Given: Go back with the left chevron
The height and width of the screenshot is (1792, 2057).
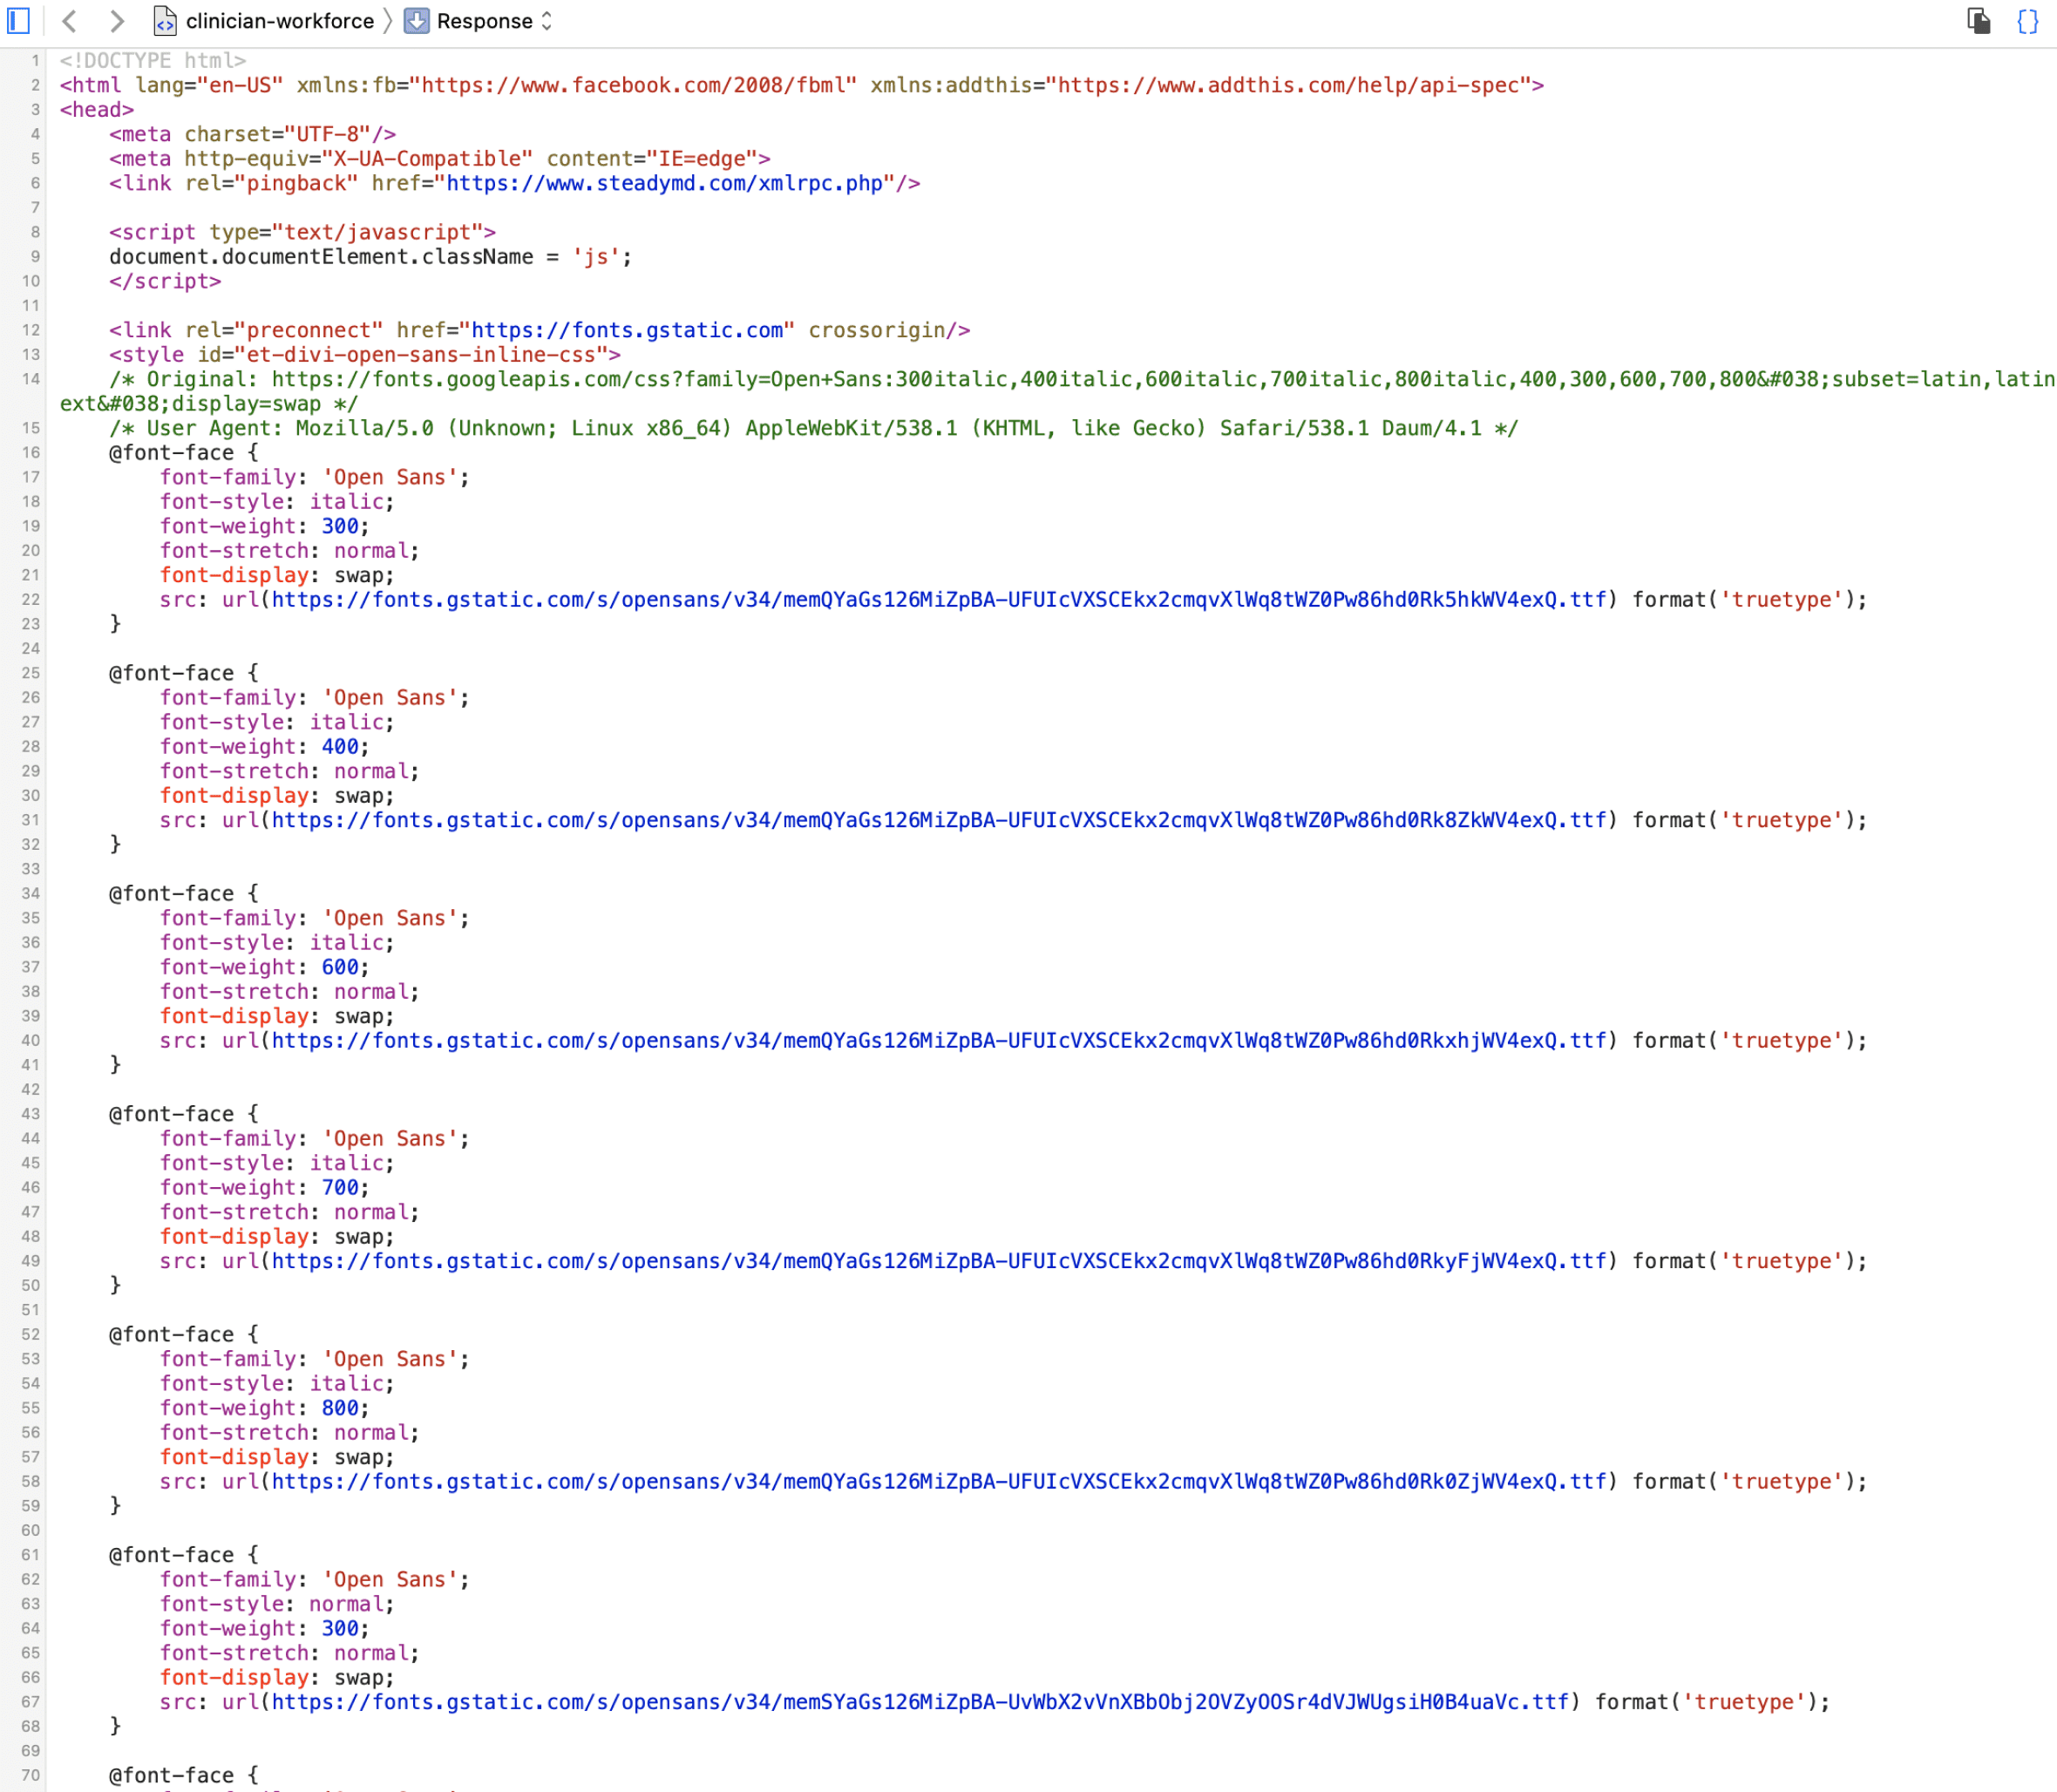Looking at the screenshot, I should coord(70,21).
